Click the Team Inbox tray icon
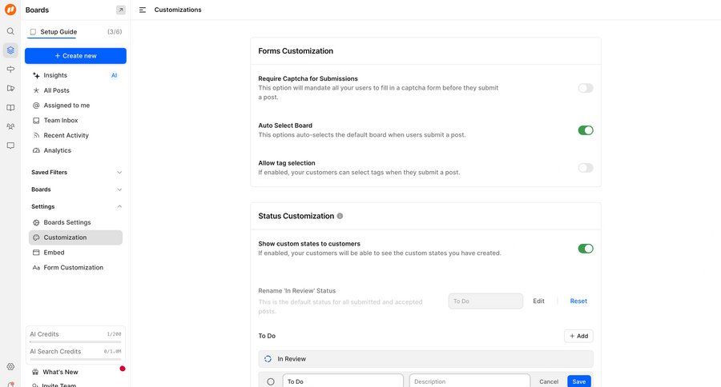Screen dimensions: 721x387 (x=36, y=120)
